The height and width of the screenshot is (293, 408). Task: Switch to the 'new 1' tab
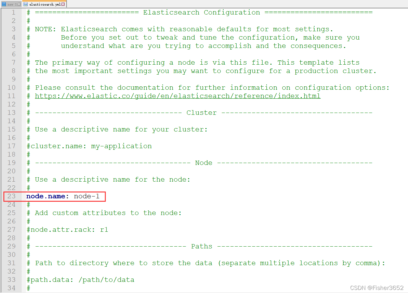tap(11, 4)
